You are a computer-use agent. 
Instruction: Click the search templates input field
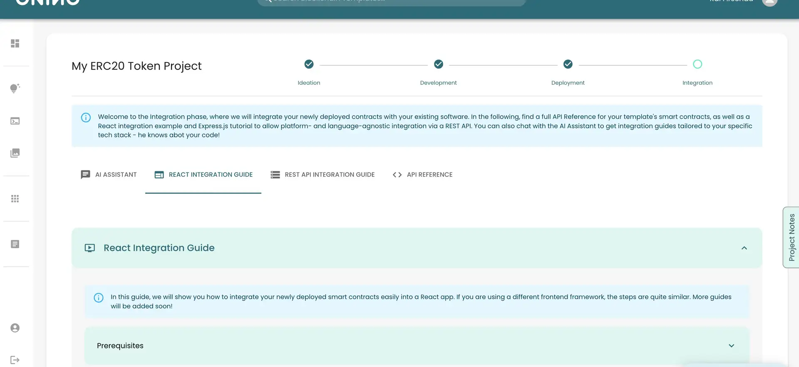point(391,2)
